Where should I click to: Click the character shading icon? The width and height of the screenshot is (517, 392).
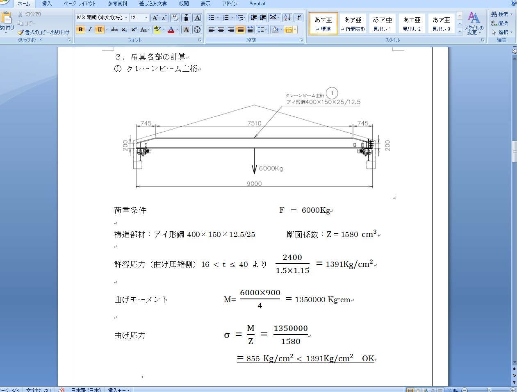186,30
